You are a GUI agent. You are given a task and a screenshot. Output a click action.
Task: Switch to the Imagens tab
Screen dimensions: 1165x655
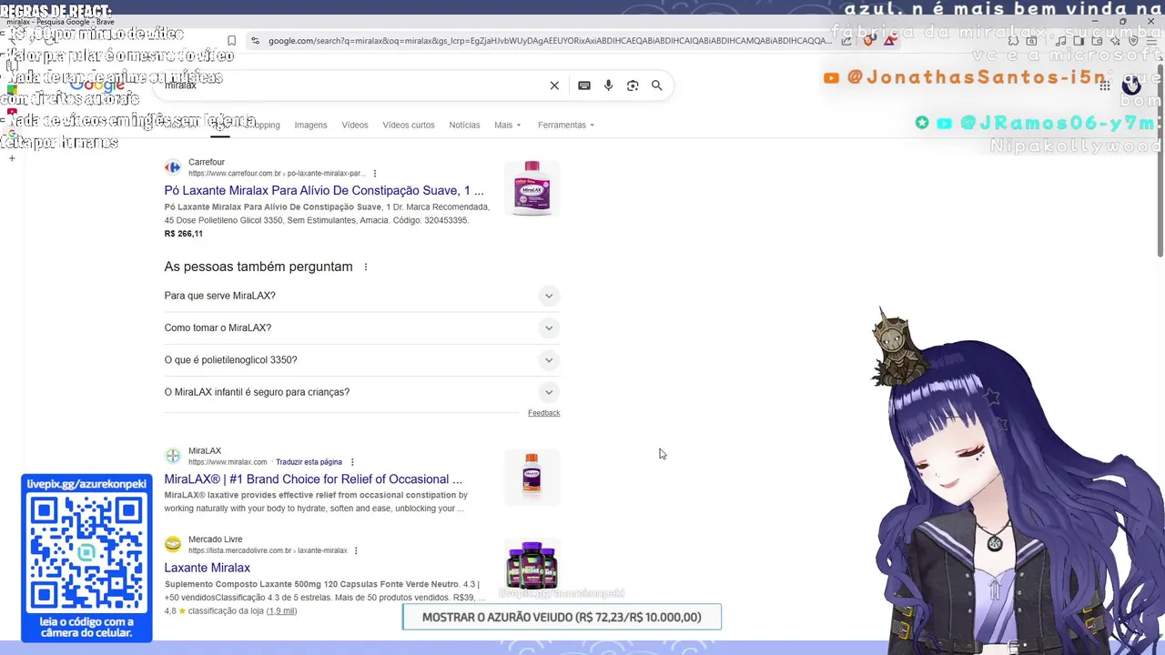pyautogui.click(x=310, y=125)
